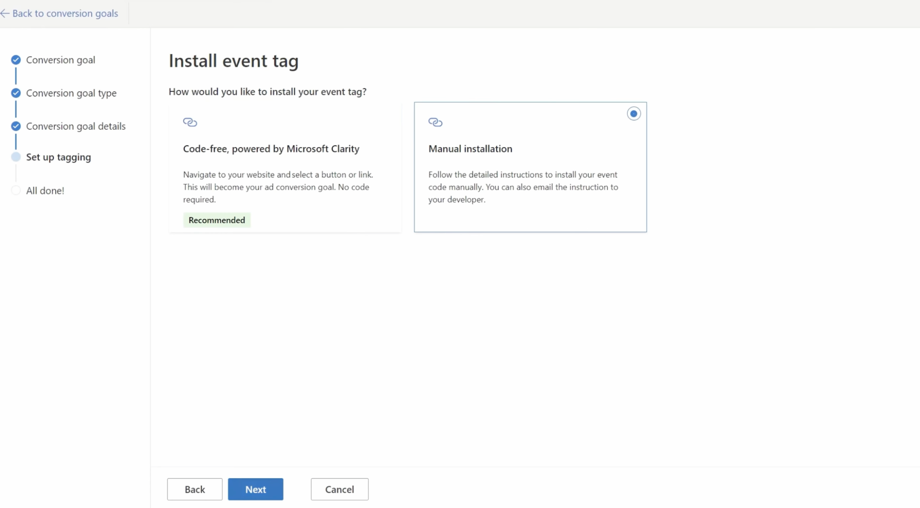Open the Conversion goal details step
The width and height of the screenshot is (920, 508).
[76, 126]
